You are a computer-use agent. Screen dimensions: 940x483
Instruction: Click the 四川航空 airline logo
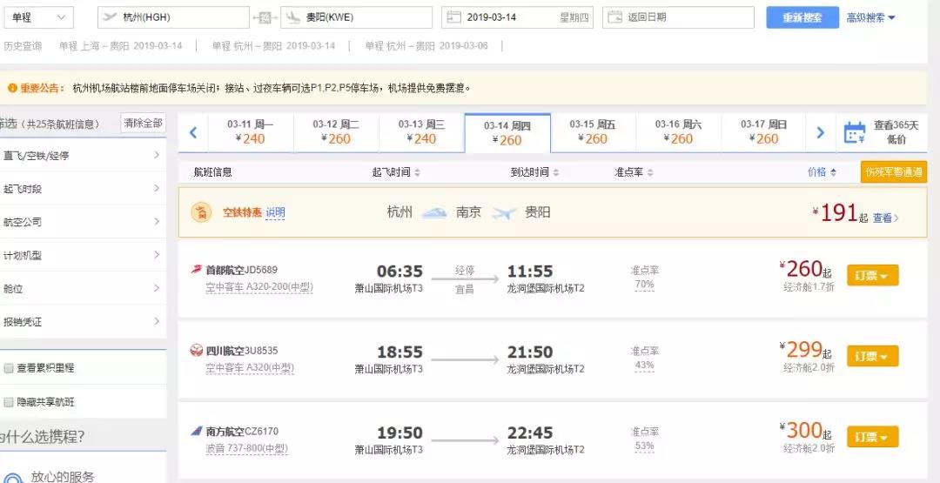(196, 351)
